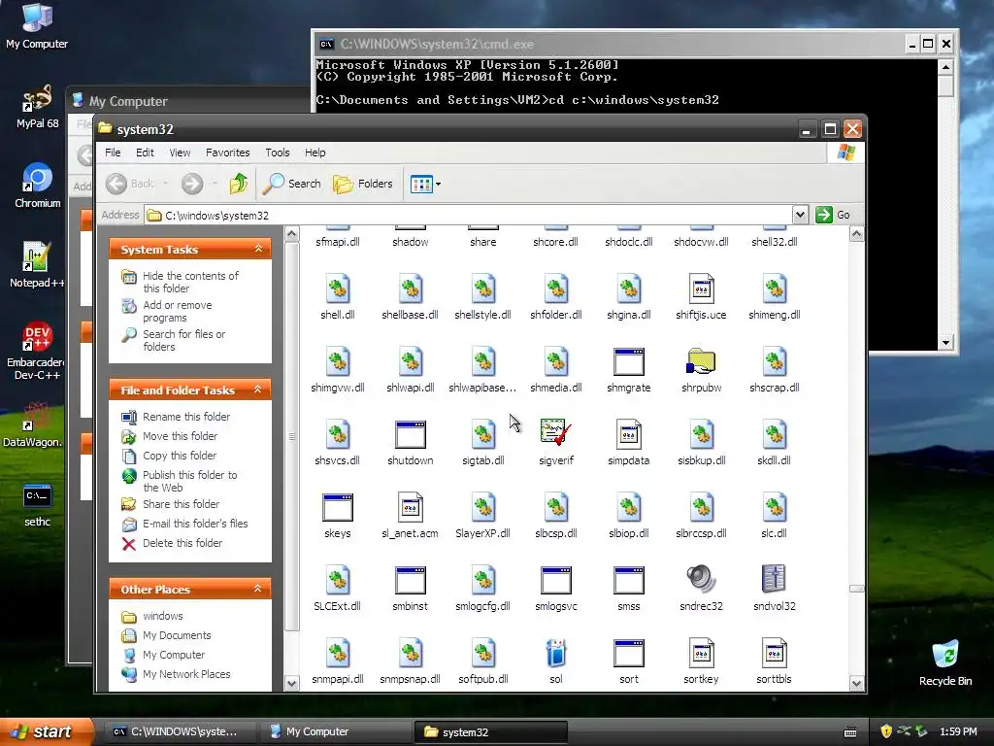The height and width of the screenshot is (746, 994).
Task: Switch to cmd.exe taskbar button
Action: (179, 732)
